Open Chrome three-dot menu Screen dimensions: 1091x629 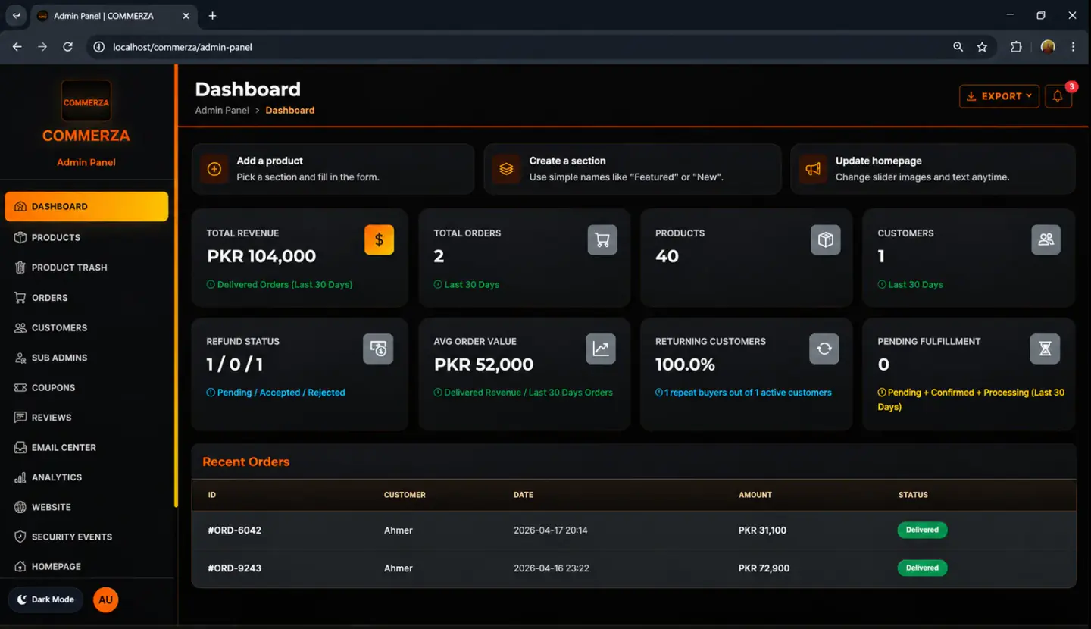point(1073,47)
